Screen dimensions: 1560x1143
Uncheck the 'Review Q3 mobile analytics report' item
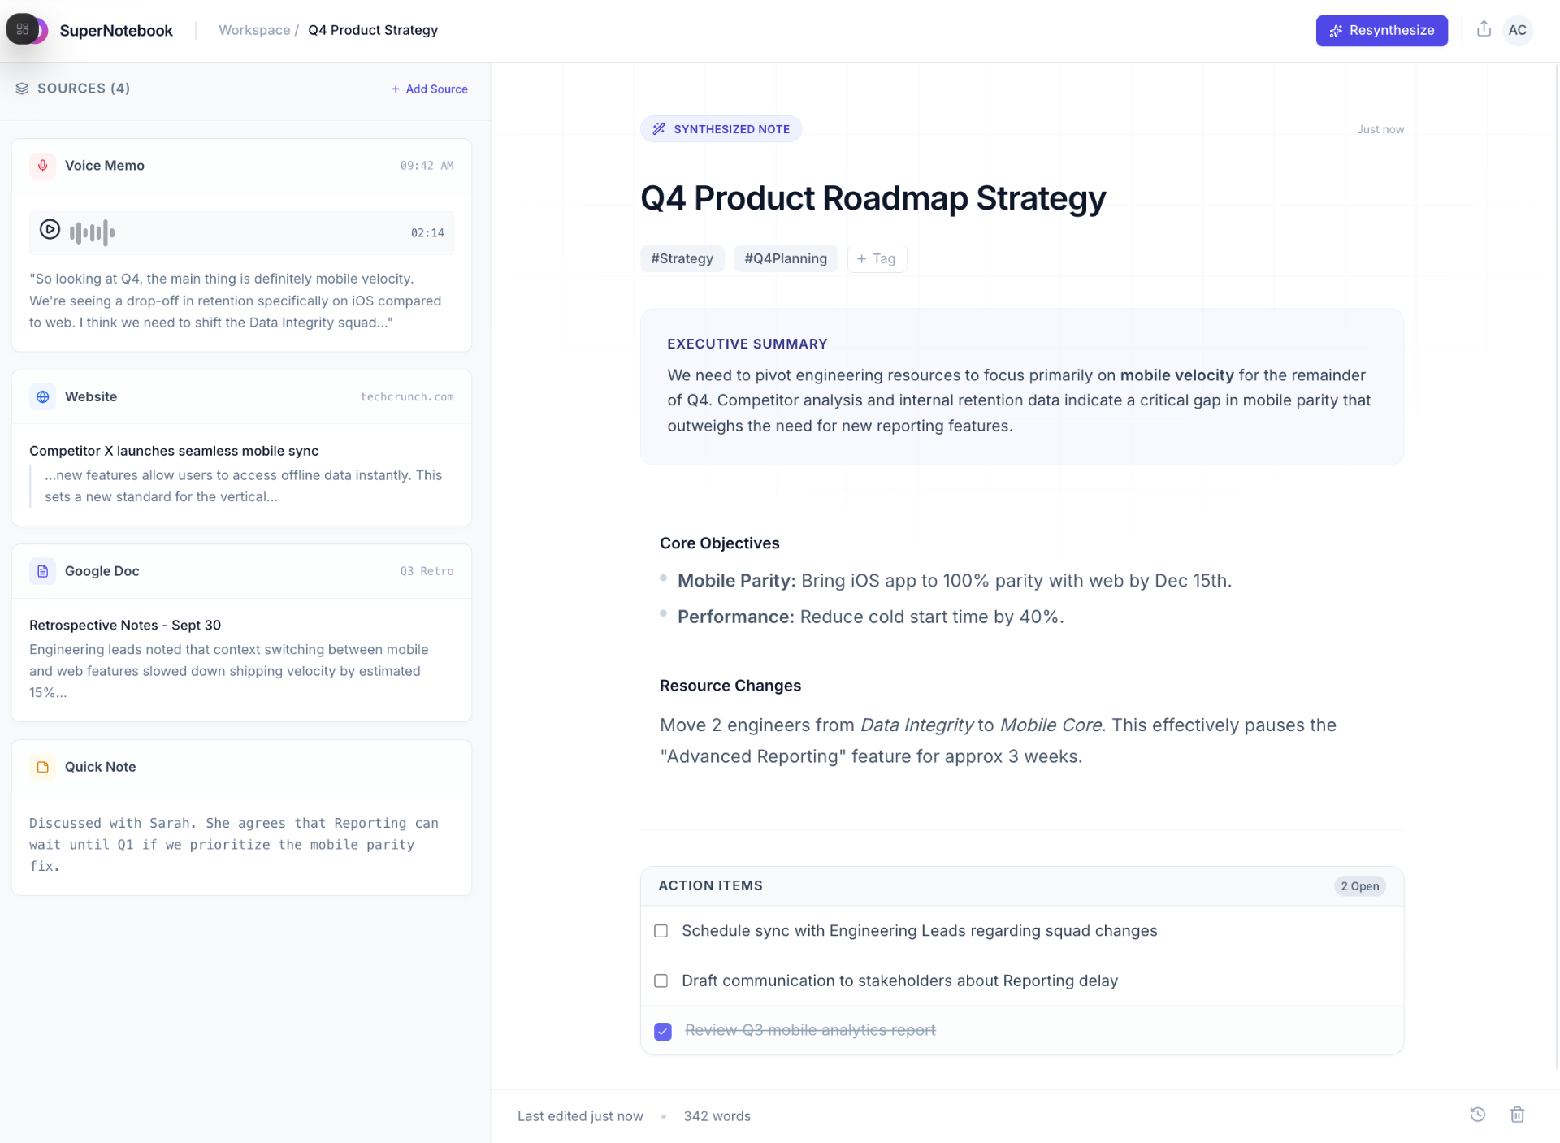[x=662, y=1031]
